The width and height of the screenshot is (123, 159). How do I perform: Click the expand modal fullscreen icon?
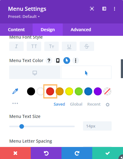click(92, 9)
